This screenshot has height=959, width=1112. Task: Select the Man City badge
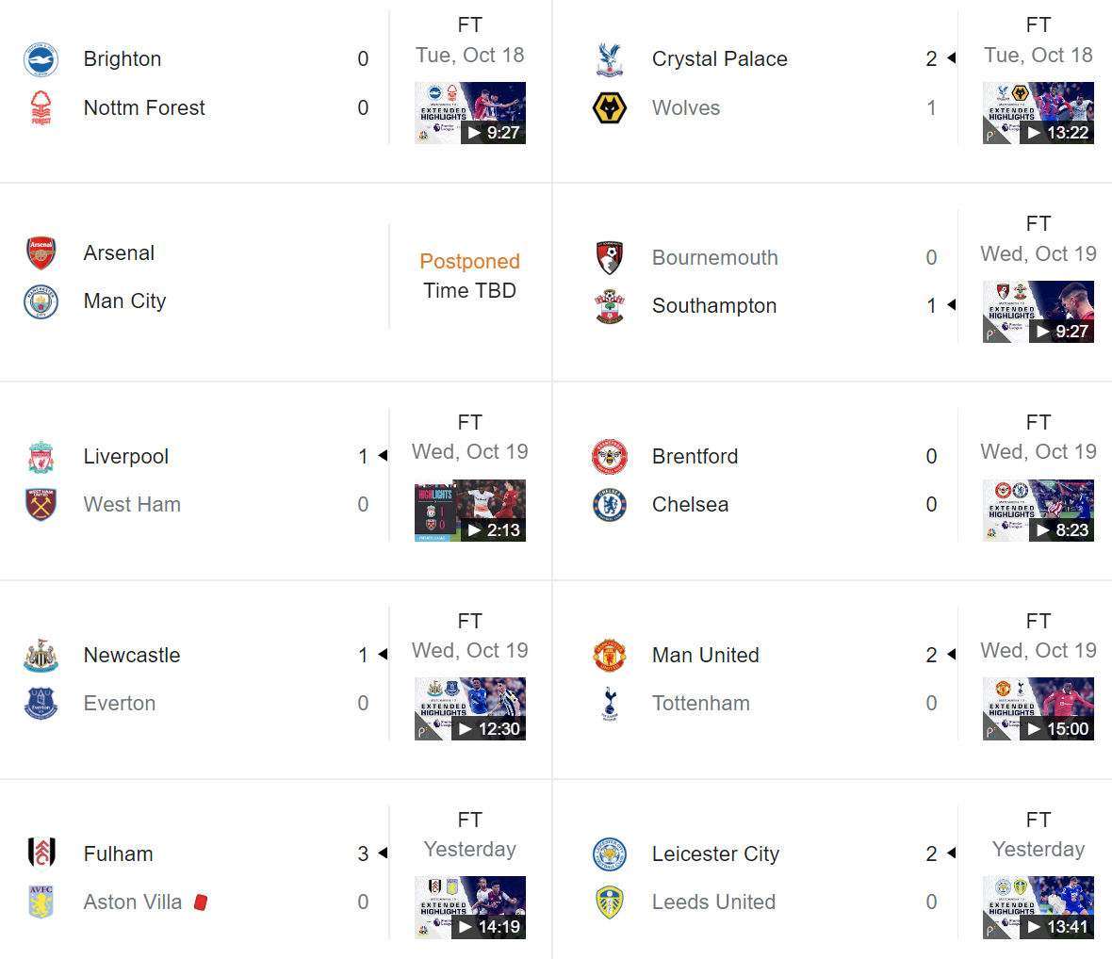[x=41, y=301]
